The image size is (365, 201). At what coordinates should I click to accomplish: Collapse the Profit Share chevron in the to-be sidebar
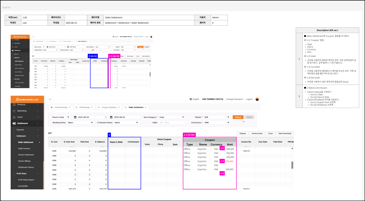[x=38, y=174]
